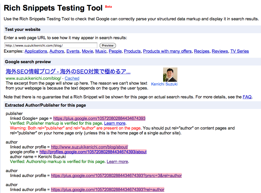Screen dimensions: 261x193
Task: Click the Japanese search result title link
Action: pyautogui.click(x=68, y=71)
